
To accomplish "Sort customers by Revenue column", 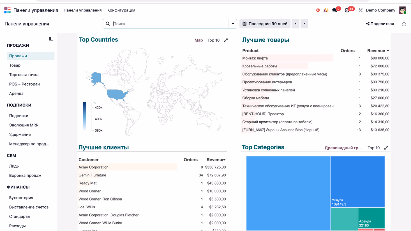I will (216, 160).
